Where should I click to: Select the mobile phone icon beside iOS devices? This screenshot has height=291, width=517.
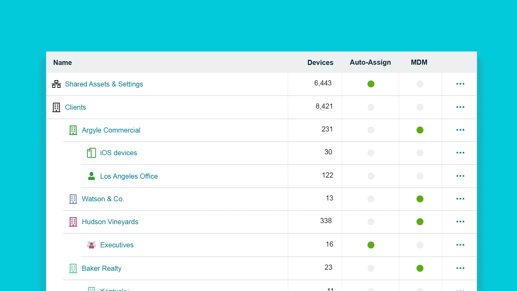[x=91, y=153]
